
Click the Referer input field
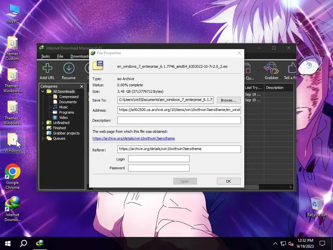179,149
